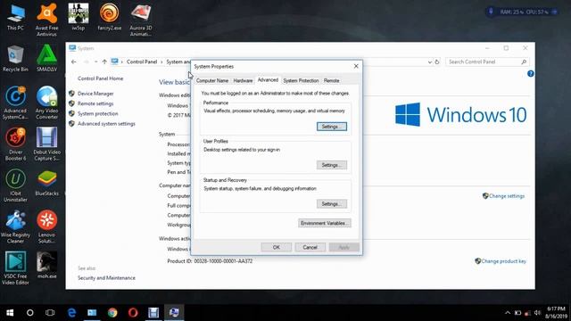Screen dimensions: 571x321
Task: Expand address bar history dropdown
Action: [430, 62]
